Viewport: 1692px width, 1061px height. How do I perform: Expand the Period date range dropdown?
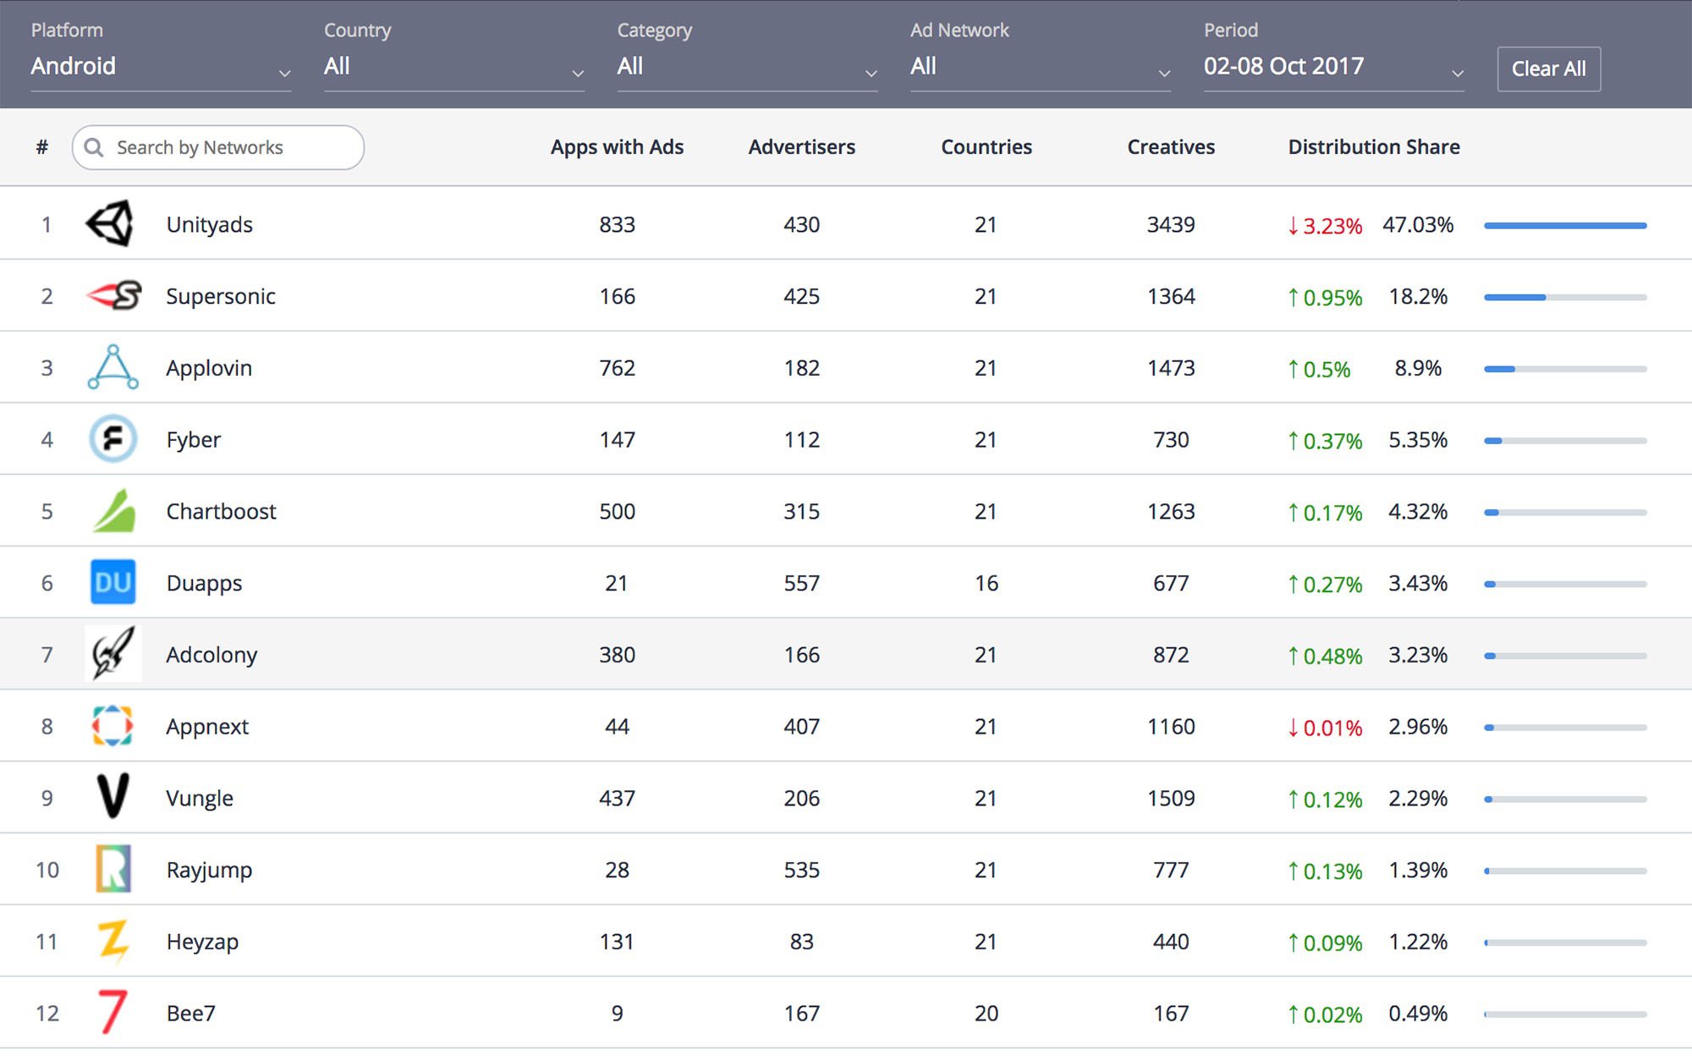point(1334,67)
